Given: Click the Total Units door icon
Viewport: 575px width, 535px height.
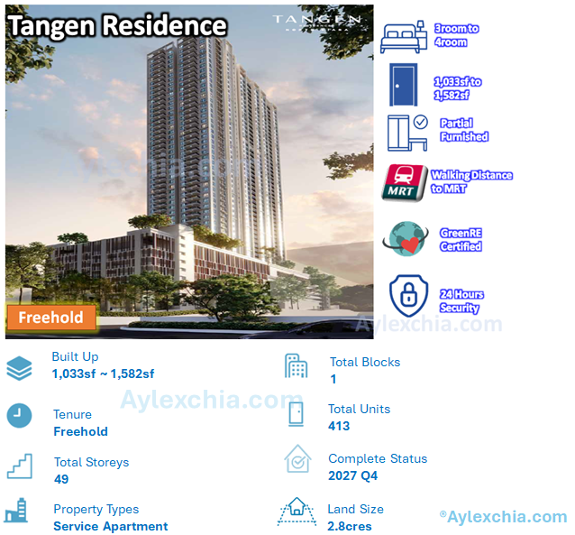Looking at the screenshot, I should (296, 413).
